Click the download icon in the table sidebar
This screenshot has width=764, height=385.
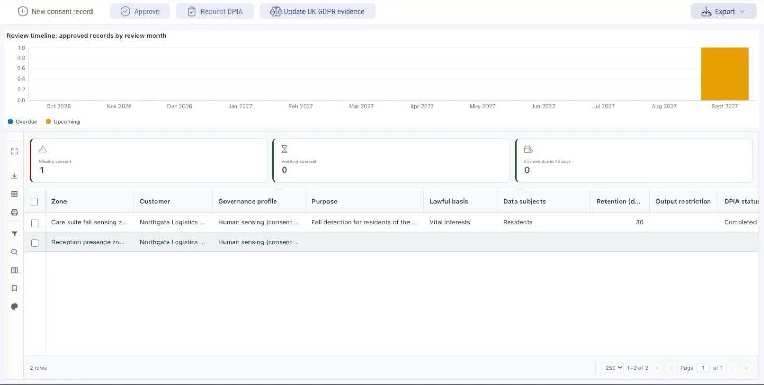point(15,176)
